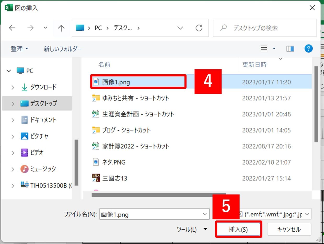Click PC in the address breadcrumb
The image size is (324, 244).
[x=98, y=28]
